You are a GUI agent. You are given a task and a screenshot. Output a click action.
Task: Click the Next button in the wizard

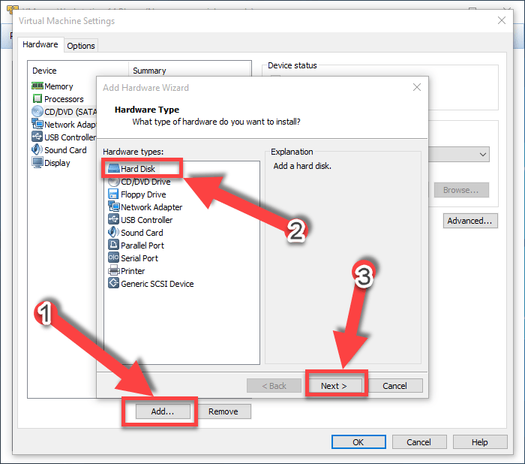click(334, 386)
